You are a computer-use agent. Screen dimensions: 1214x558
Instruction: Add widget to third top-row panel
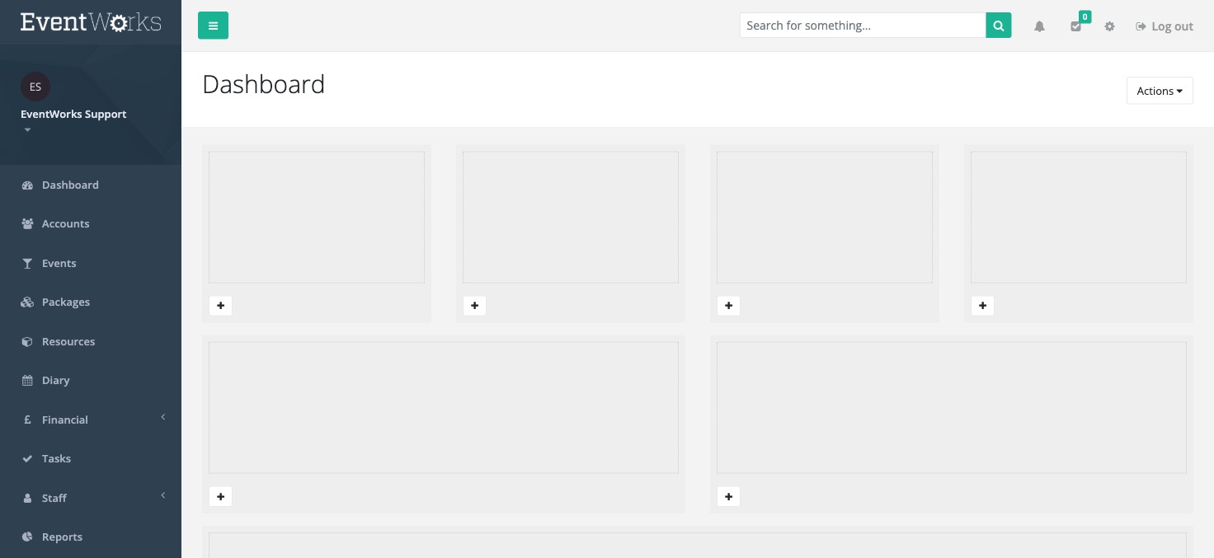point(728,306)
